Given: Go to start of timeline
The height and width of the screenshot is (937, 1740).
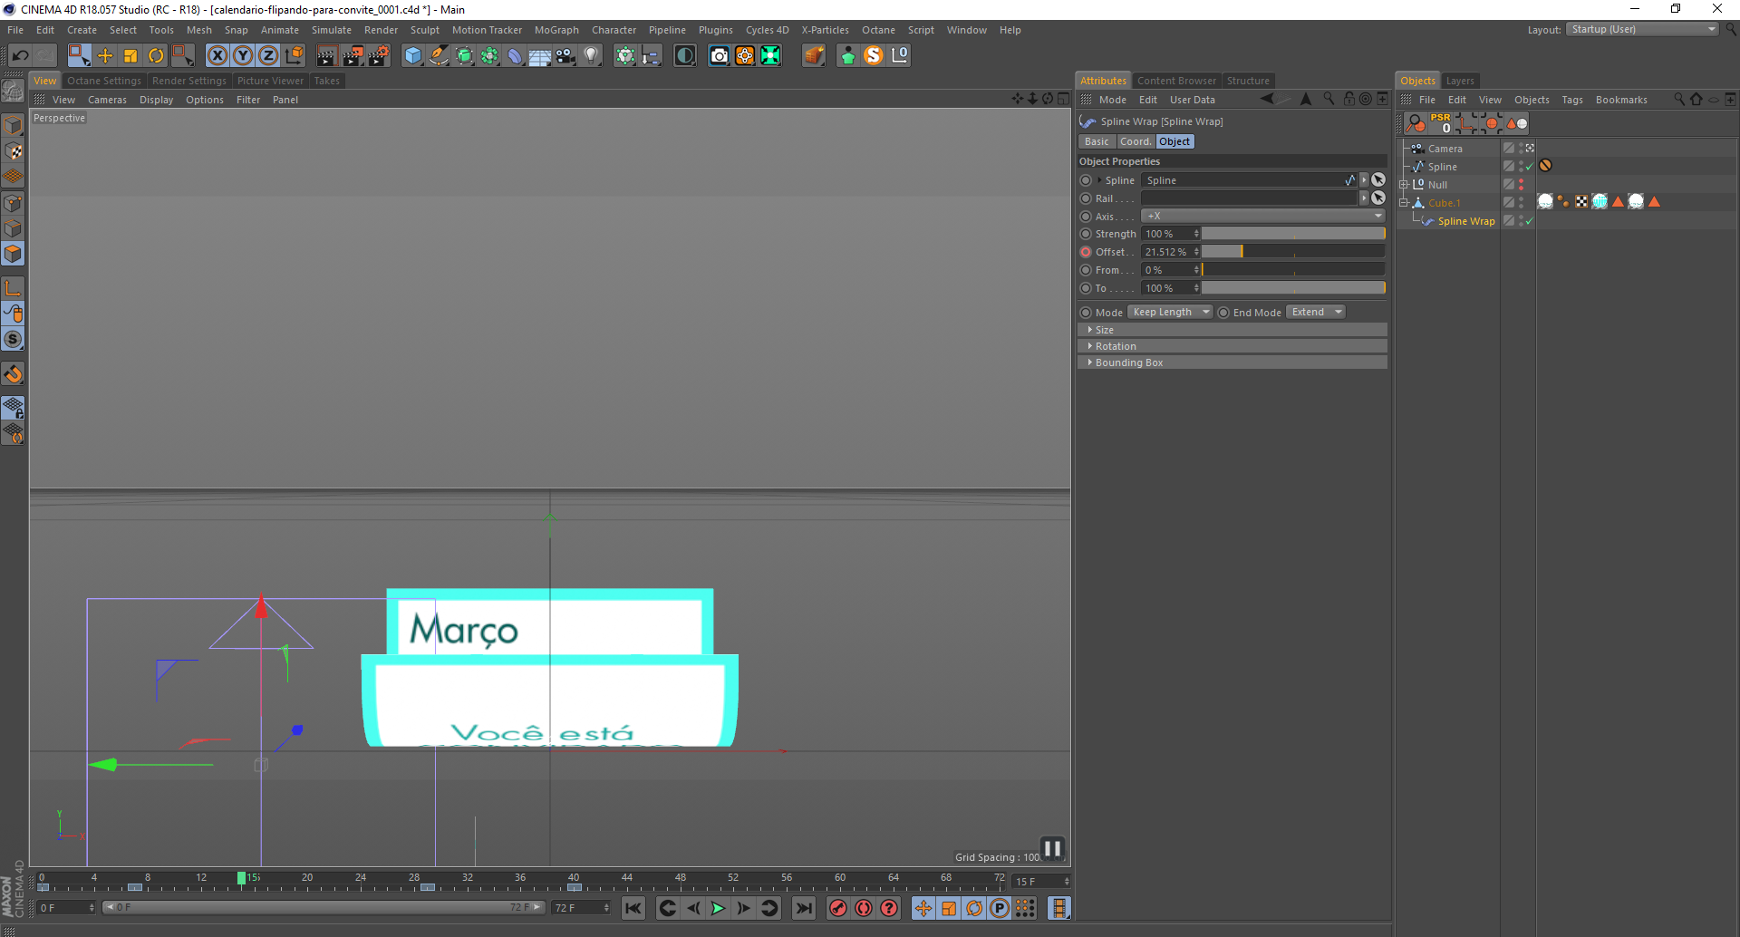Looking at the screenshot, I should pyautogui.click(x=633, y=908).
